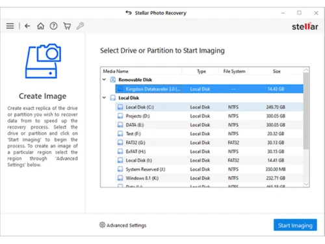The image size is (325, 244).
Task: Go back with the arrow icon
Action: pos(27,26)
